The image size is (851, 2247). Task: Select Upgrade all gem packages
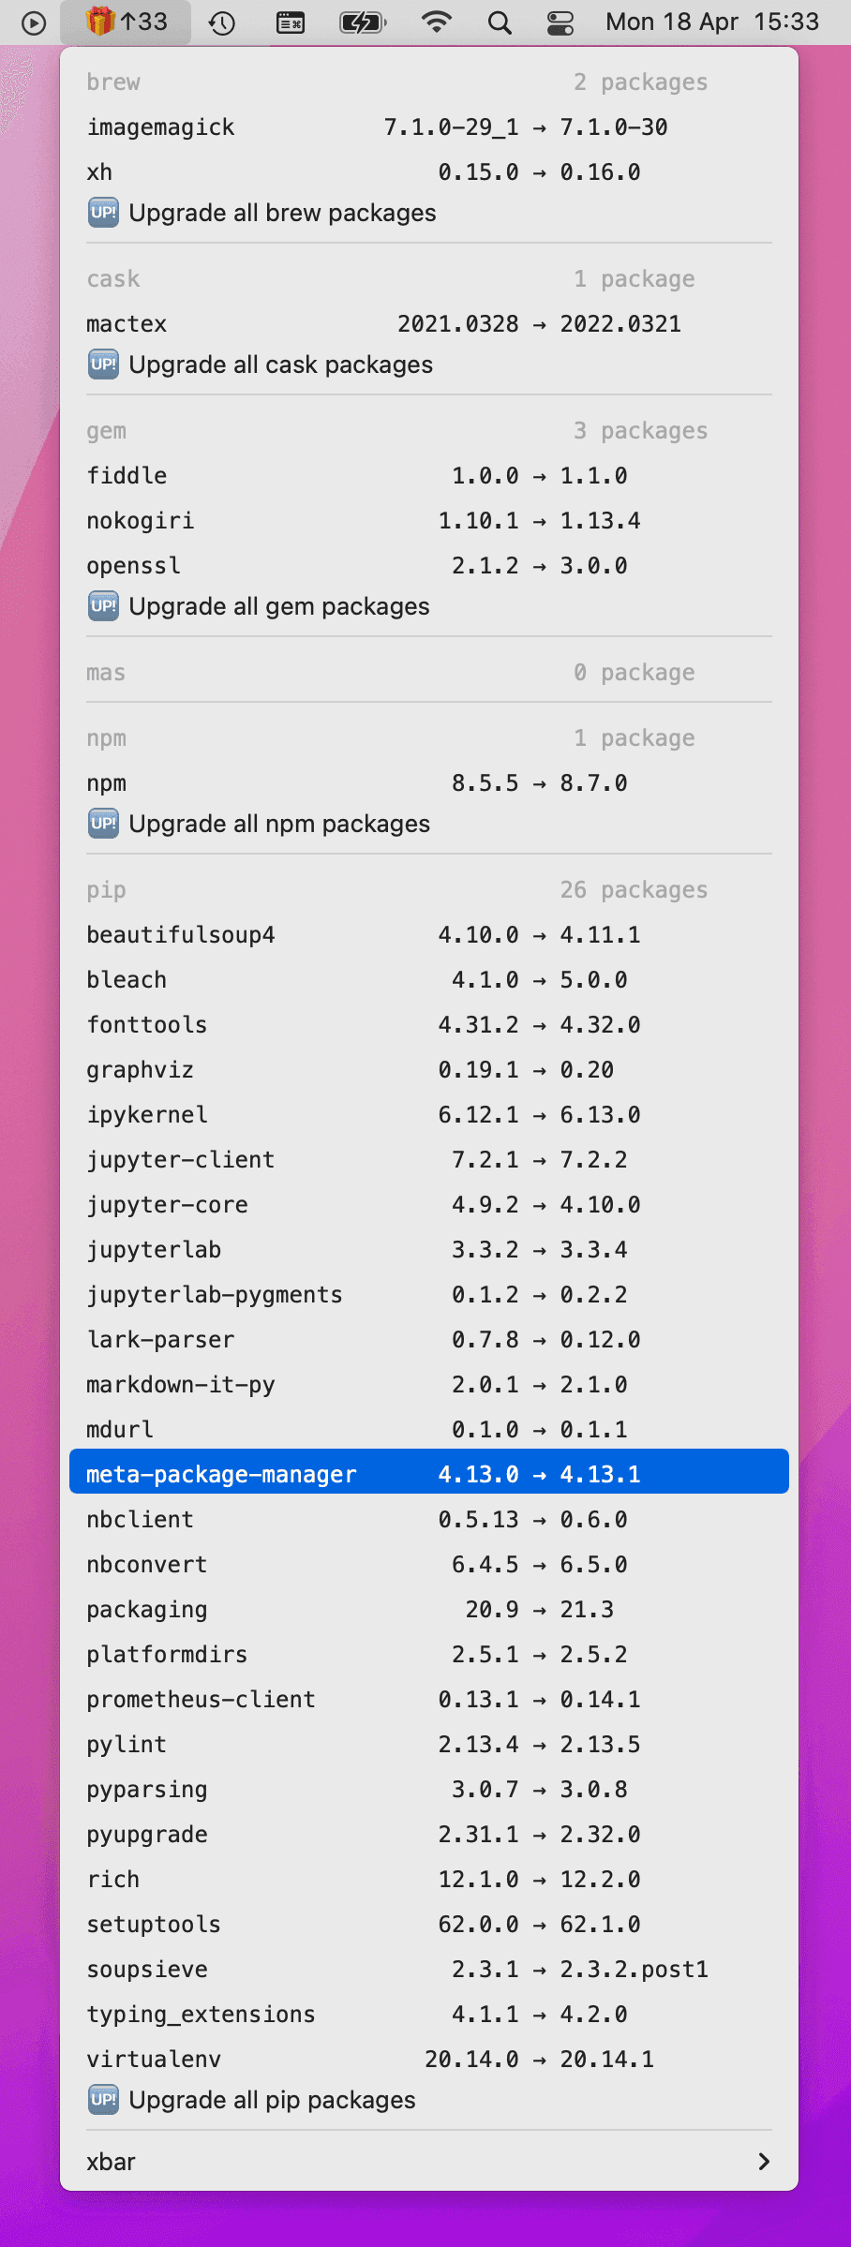[x=429, y=606]
